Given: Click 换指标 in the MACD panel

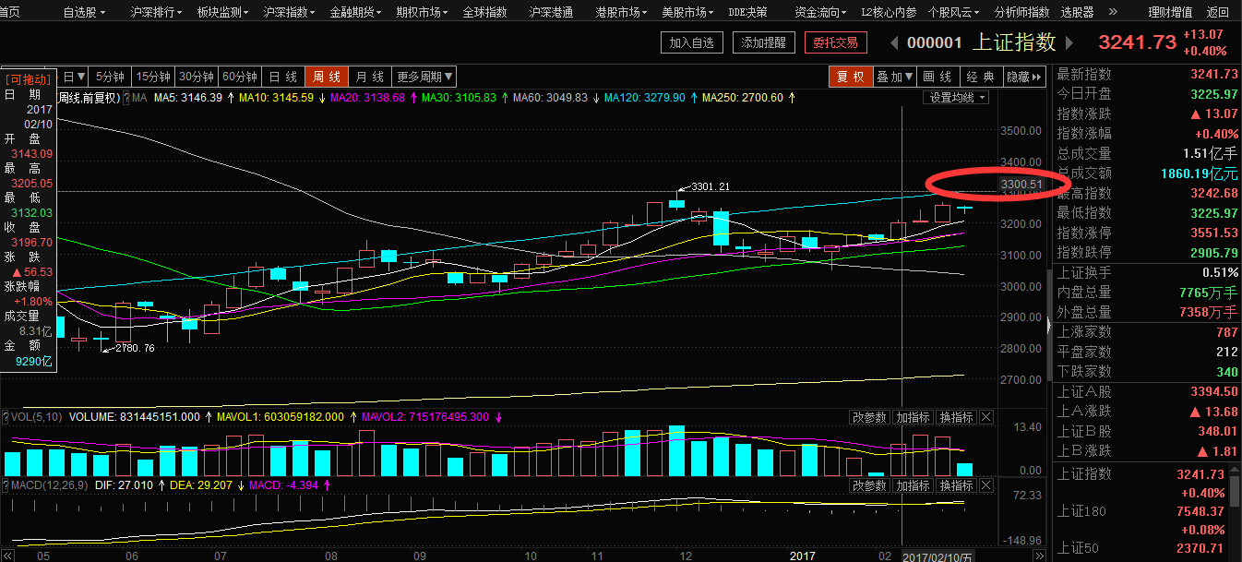Looking at the screenshot, I should coord(956,484).
